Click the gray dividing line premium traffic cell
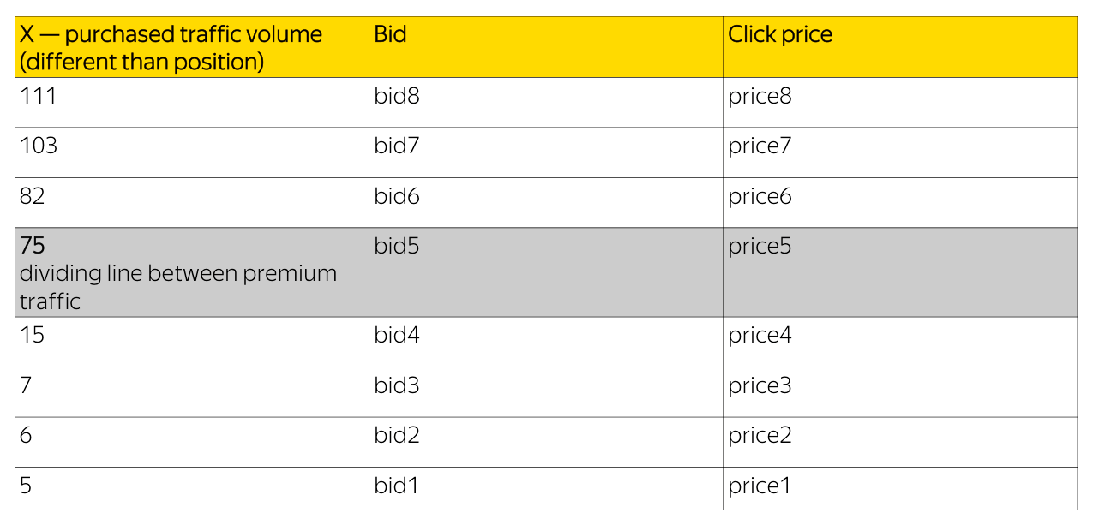The image size is (1093, 519). click(178, 274)
